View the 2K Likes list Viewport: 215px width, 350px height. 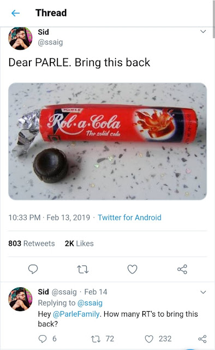[79, 243]
